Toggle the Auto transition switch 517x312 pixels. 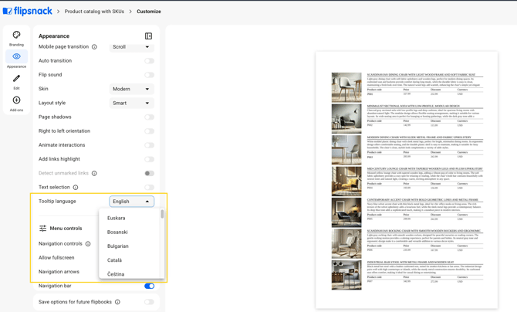(x=149, y=61)
